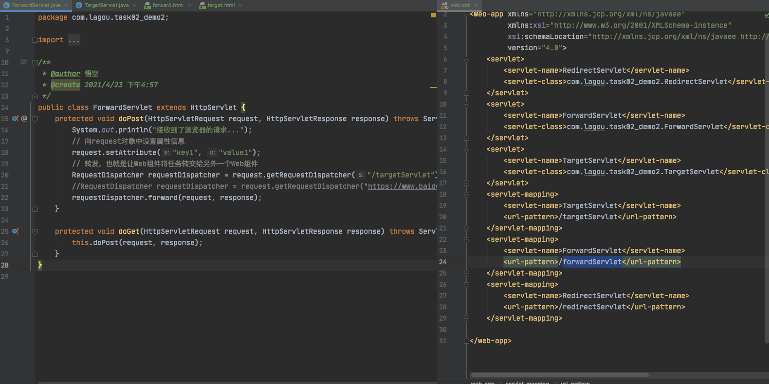Viewport: 769px width, 384px height.
Task: Click the Java class icon on TargetServlet.java tab
Action: [79, 5]
